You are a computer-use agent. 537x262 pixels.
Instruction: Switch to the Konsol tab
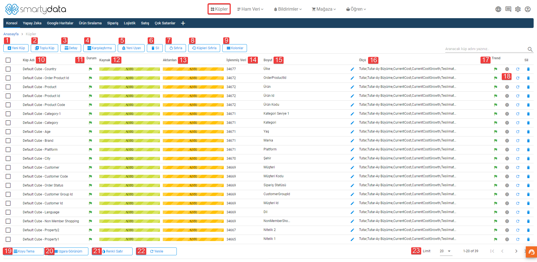12,23
